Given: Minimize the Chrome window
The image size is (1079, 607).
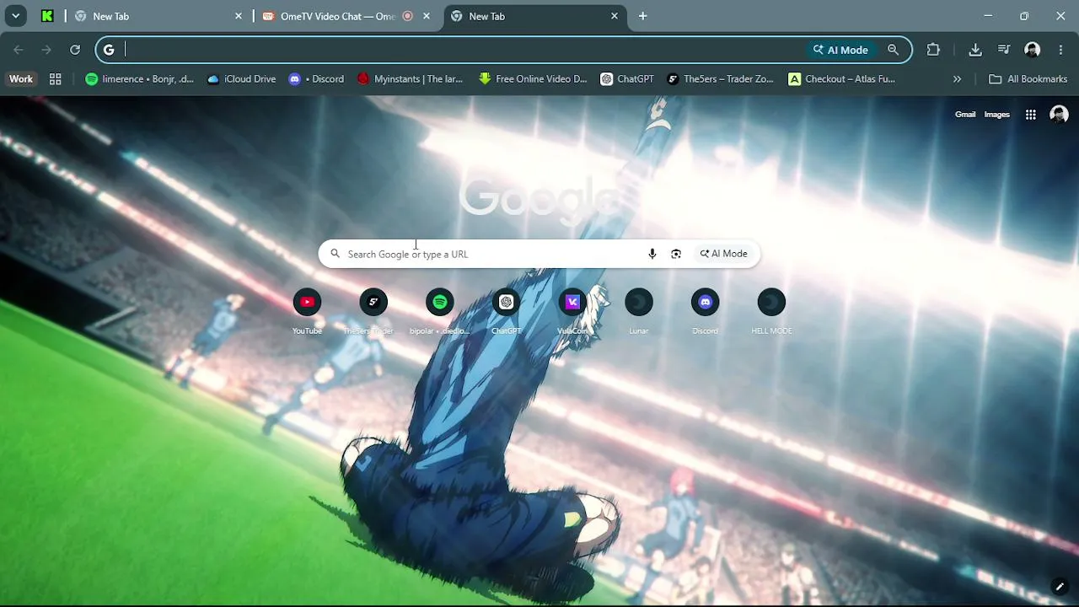Looking at the screenshot, I should click(988, 16).
